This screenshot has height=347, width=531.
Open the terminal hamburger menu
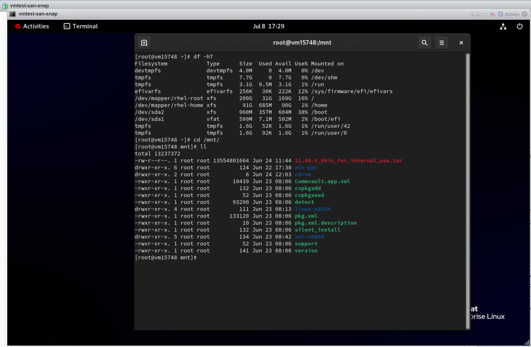coord(441,43)
